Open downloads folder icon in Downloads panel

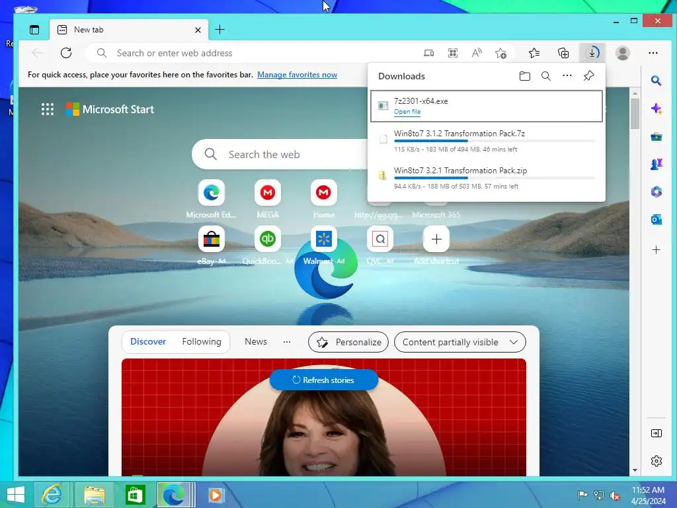(x=524, y=76)
